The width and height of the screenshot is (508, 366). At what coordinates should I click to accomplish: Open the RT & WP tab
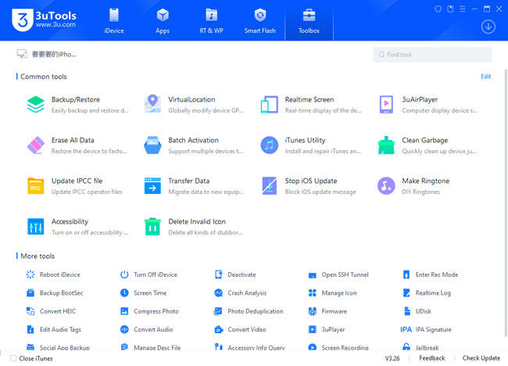pyautogui.click(x=211, y=21)
